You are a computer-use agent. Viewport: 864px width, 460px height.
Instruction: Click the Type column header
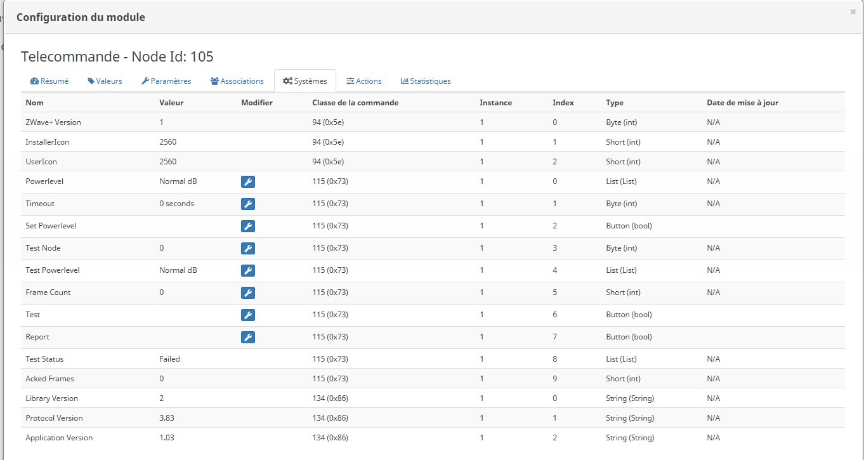615,103
